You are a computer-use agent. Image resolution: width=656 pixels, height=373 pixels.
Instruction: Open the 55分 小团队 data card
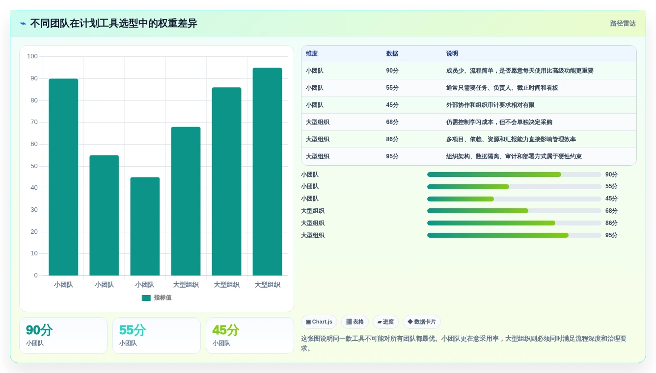[157, 335]
